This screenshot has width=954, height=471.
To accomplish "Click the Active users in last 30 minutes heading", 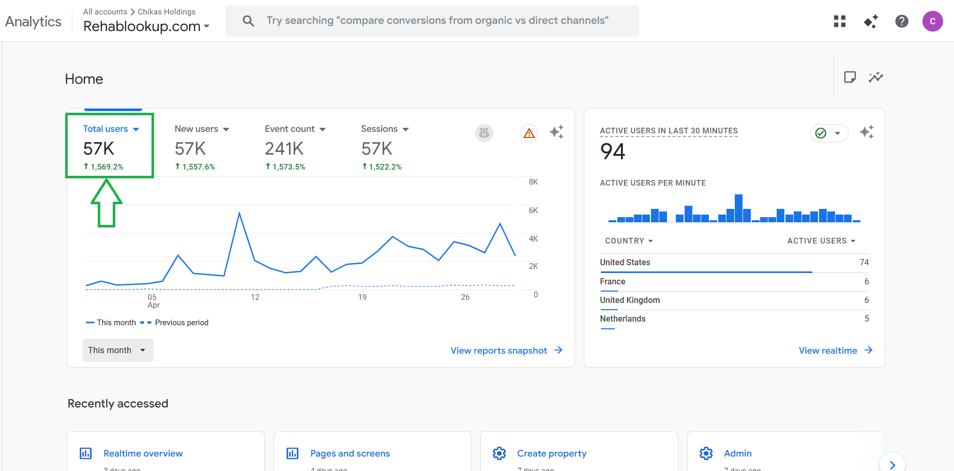I will [669, 131].
